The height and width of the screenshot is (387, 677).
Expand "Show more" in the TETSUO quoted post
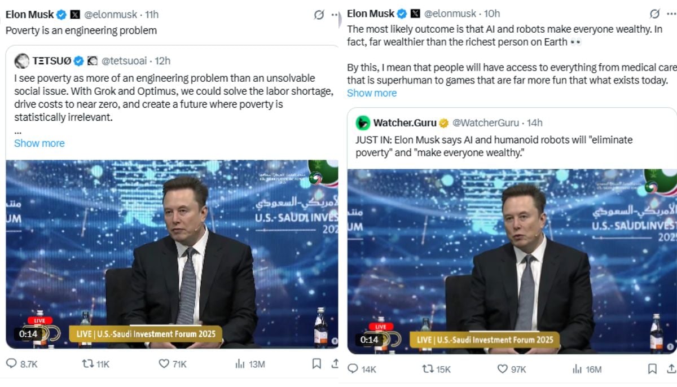39,143
